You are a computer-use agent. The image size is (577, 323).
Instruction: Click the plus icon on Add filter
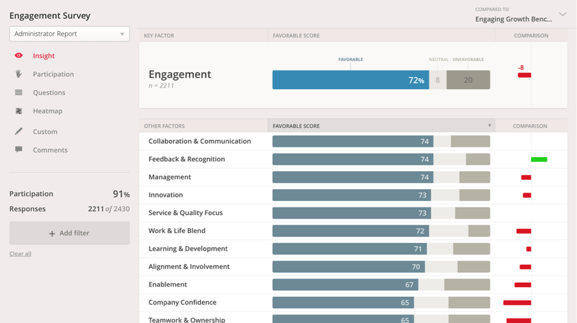52,234
